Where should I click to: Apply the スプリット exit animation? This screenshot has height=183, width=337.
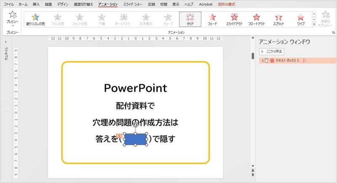click(x=278, y=19)
